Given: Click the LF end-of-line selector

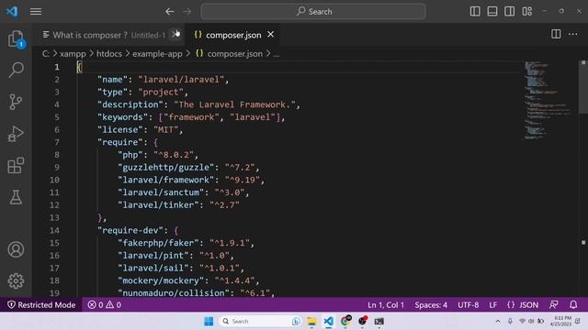Looking at the screenshot, I should coord(492,305).
